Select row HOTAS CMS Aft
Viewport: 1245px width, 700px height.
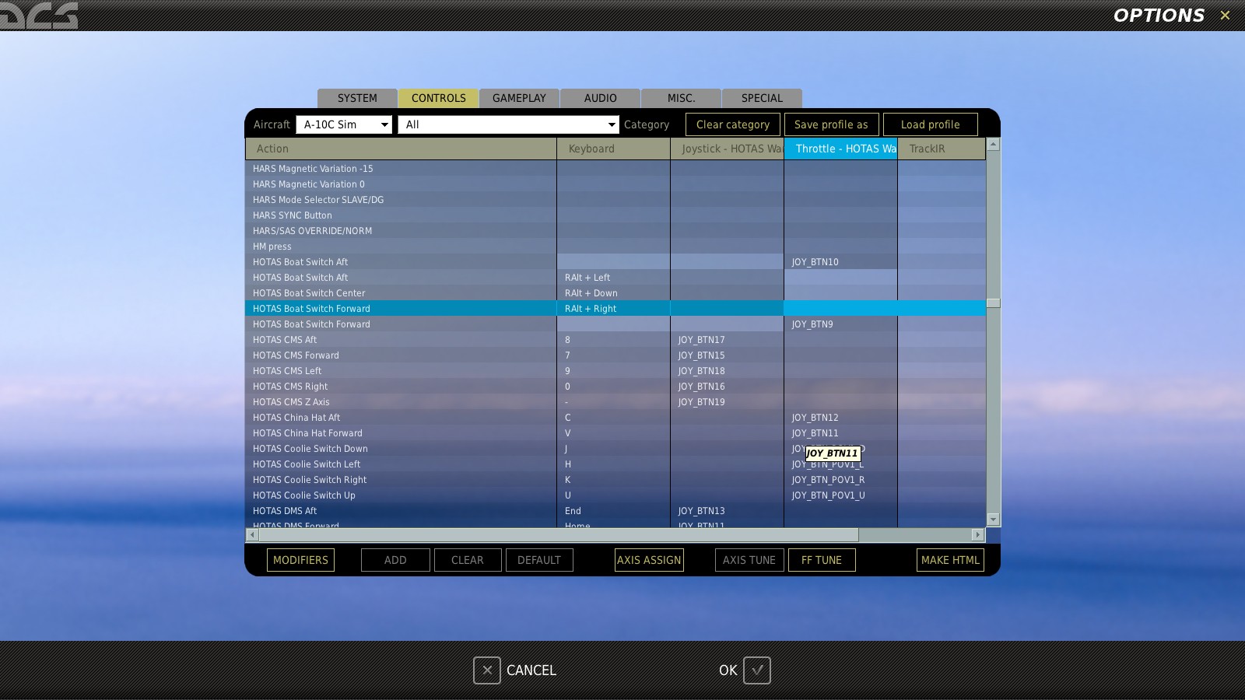(x=615, y=340)
